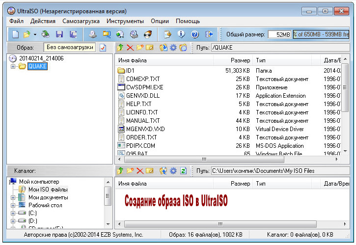Expand the Рабочий стол tree node
Image resolution: width=356 pixels, height=245 pixels.
point(13,206)
